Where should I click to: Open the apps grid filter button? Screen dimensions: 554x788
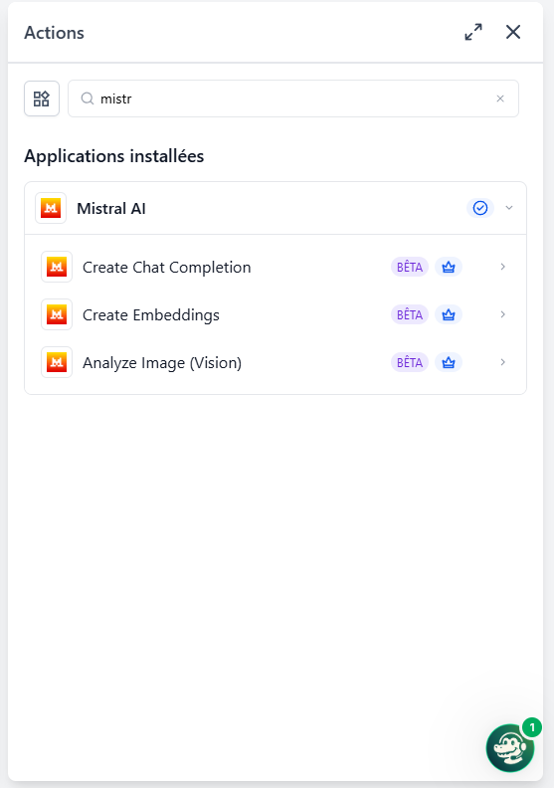tap(42, 98)
